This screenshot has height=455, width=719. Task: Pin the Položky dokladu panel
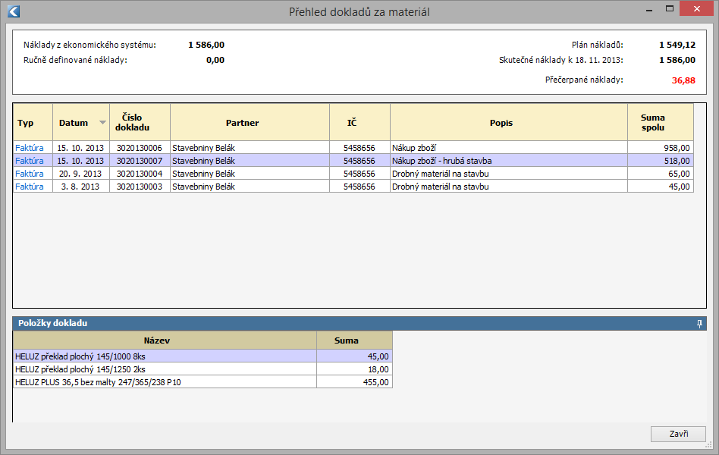click(x=699, y=324)
